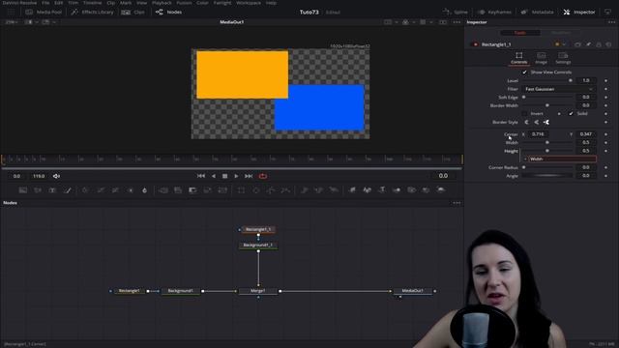This screenshot has width=619, height=348.
Task: Select the MediaOut1 node
Action: pyautogui.click(x=412, y=291)
